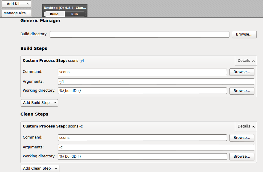The height and width of the screenshot is (172, 263).
Task: Browse for clean step Working directory
Action: point(242,156)
